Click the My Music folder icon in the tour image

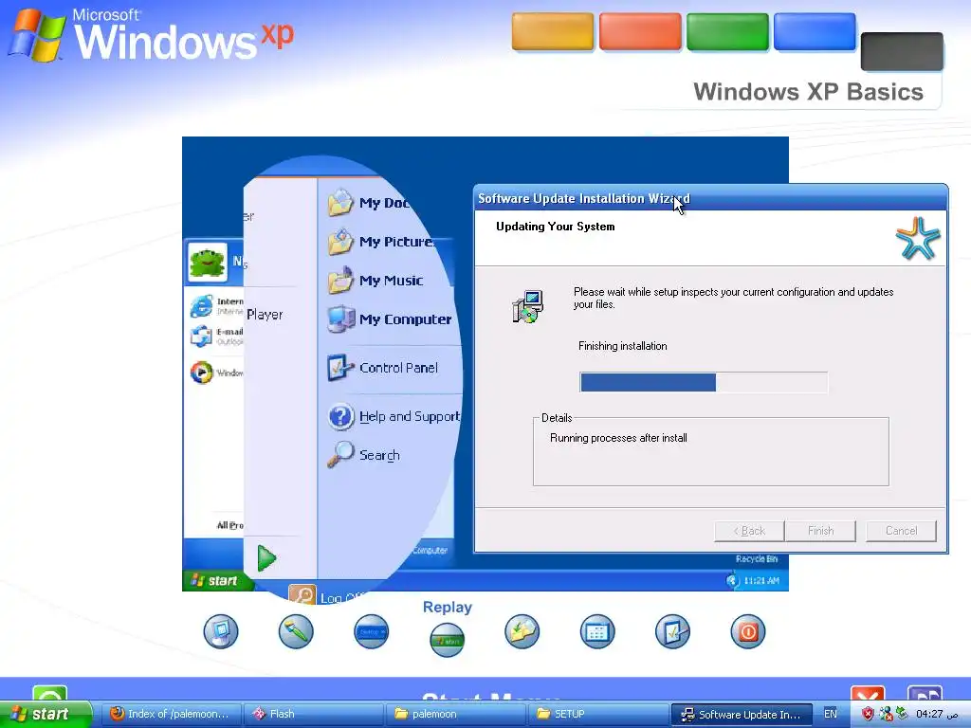[340, 281]
